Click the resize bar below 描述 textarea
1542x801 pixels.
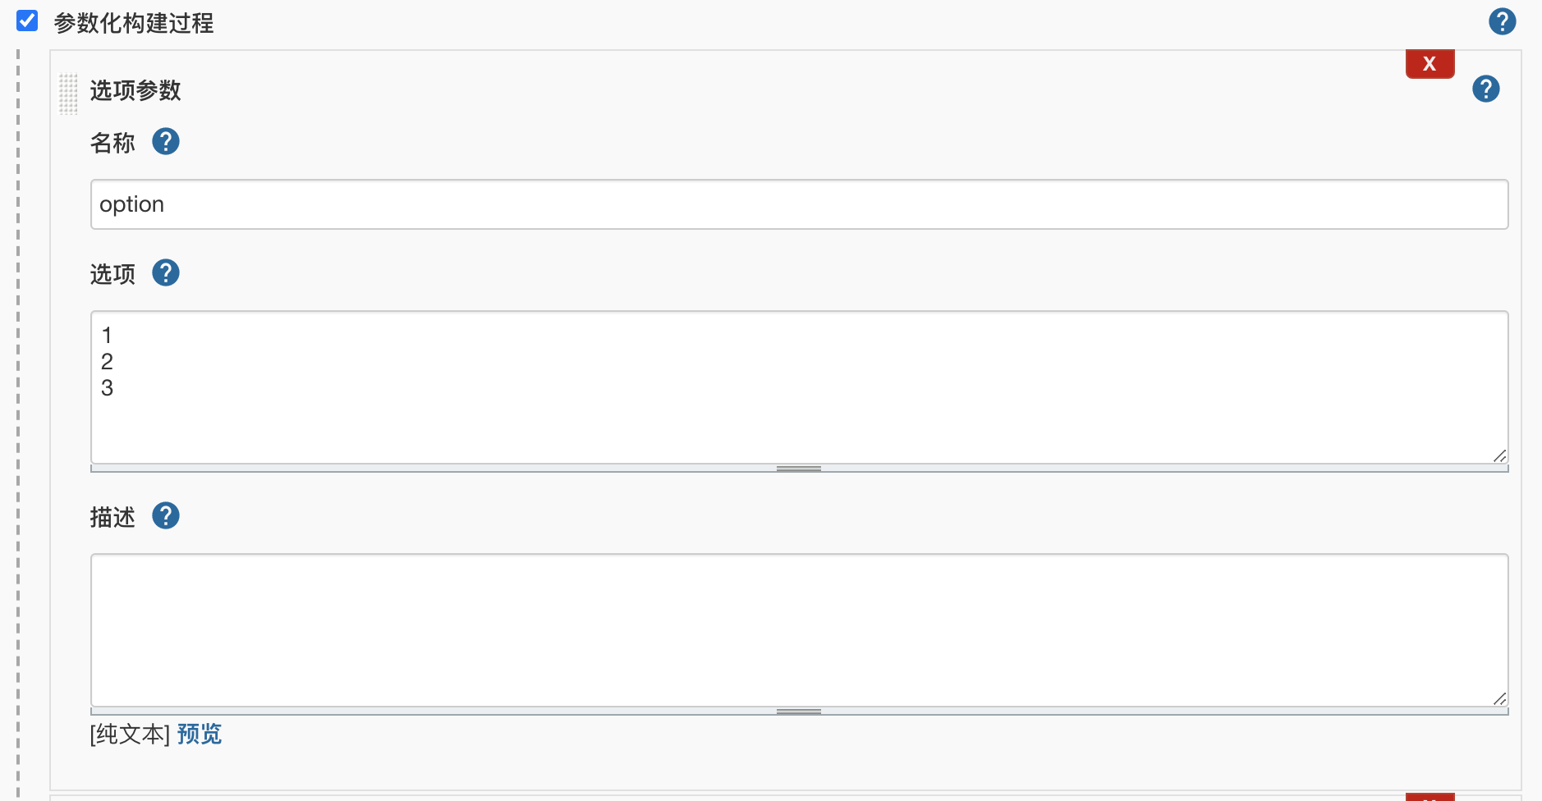coord(799,712)
